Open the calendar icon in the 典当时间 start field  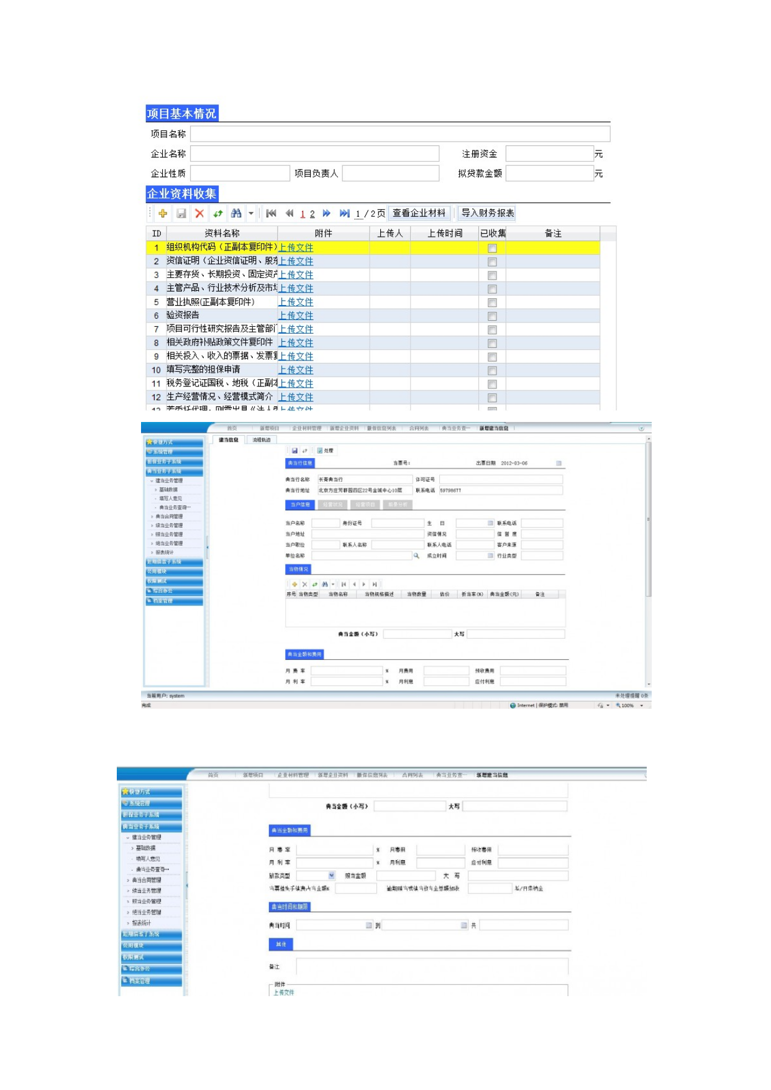(368, 925)
